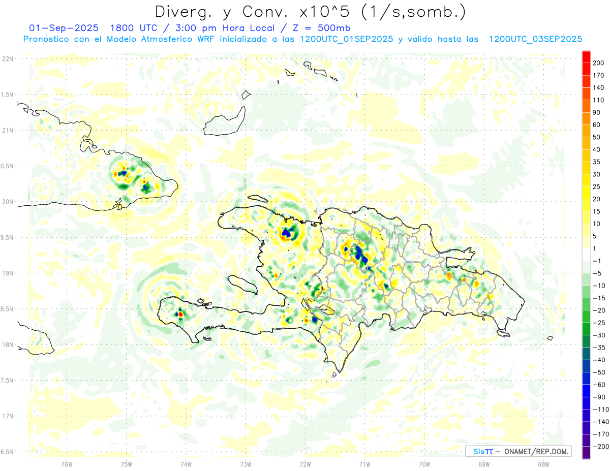Click the '25' color scale label
The width and height of the screenshot is (610, 471).
pos(596,186)
